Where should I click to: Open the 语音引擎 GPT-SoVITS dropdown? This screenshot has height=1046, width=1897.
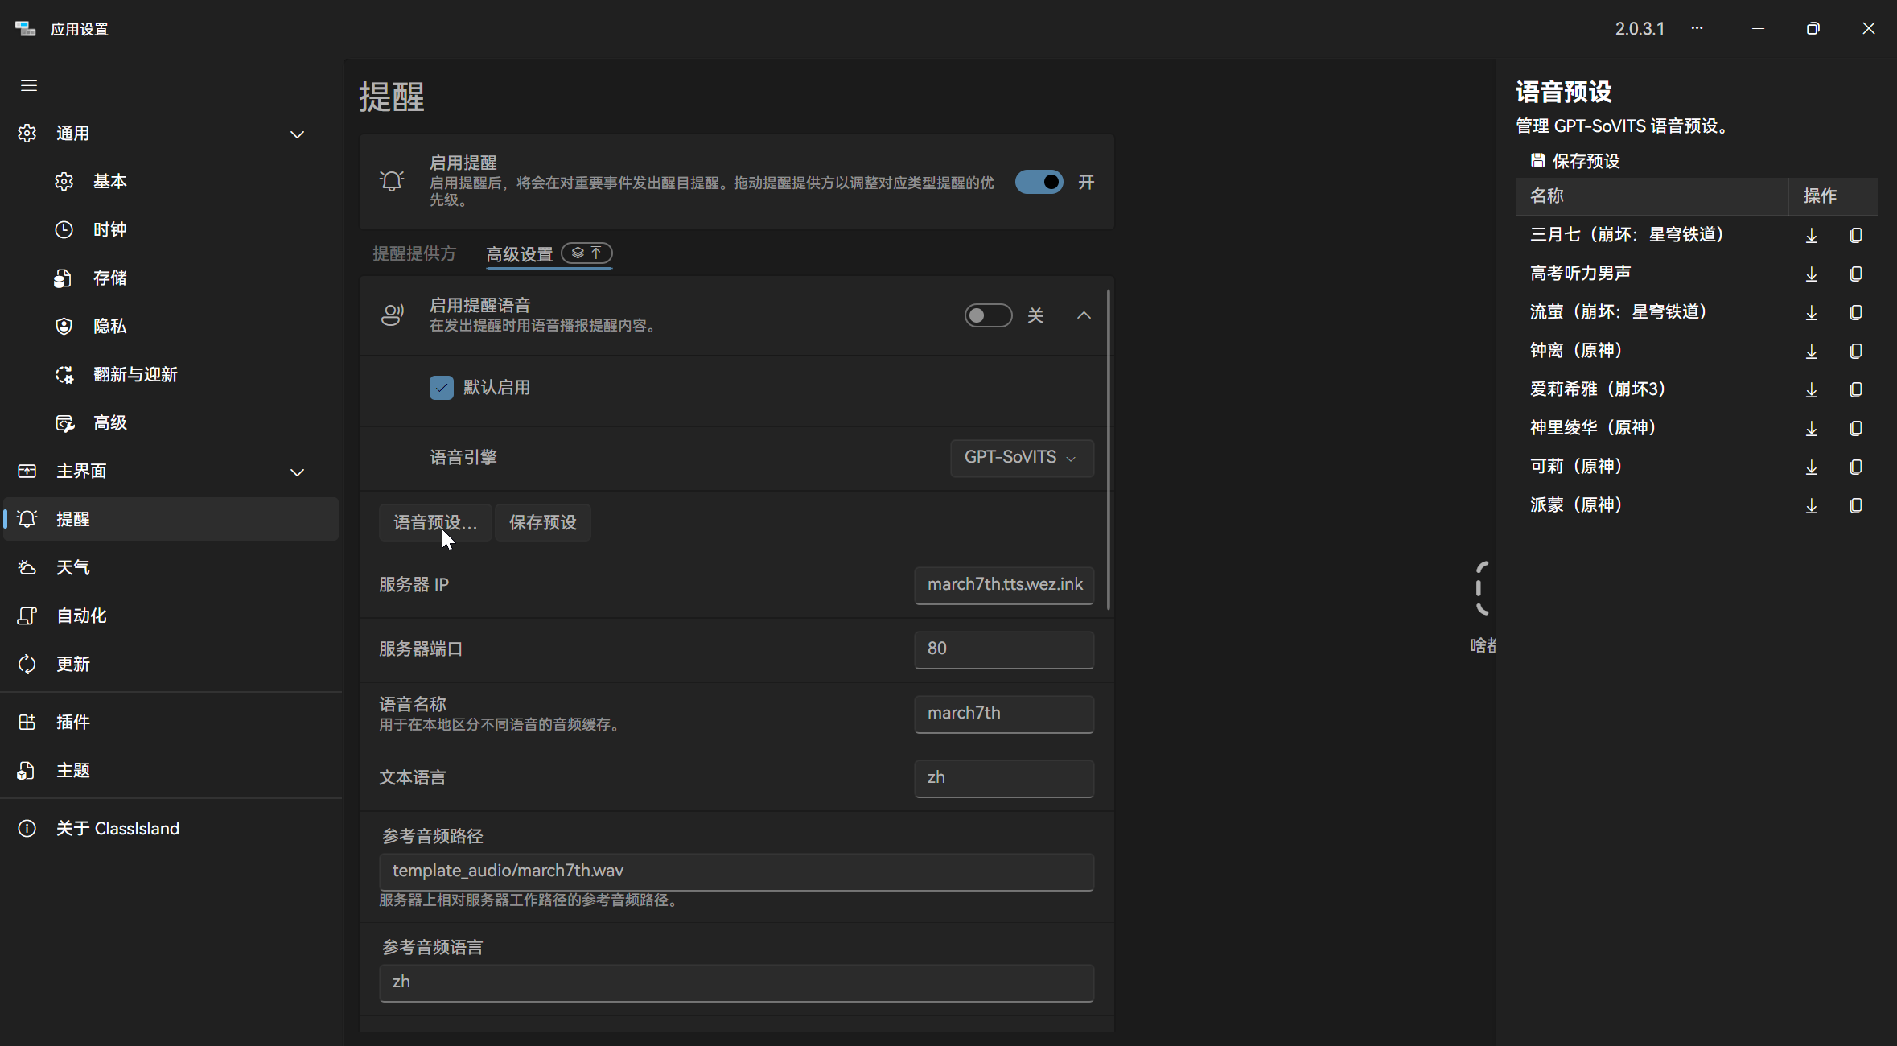click(1021, 457)
